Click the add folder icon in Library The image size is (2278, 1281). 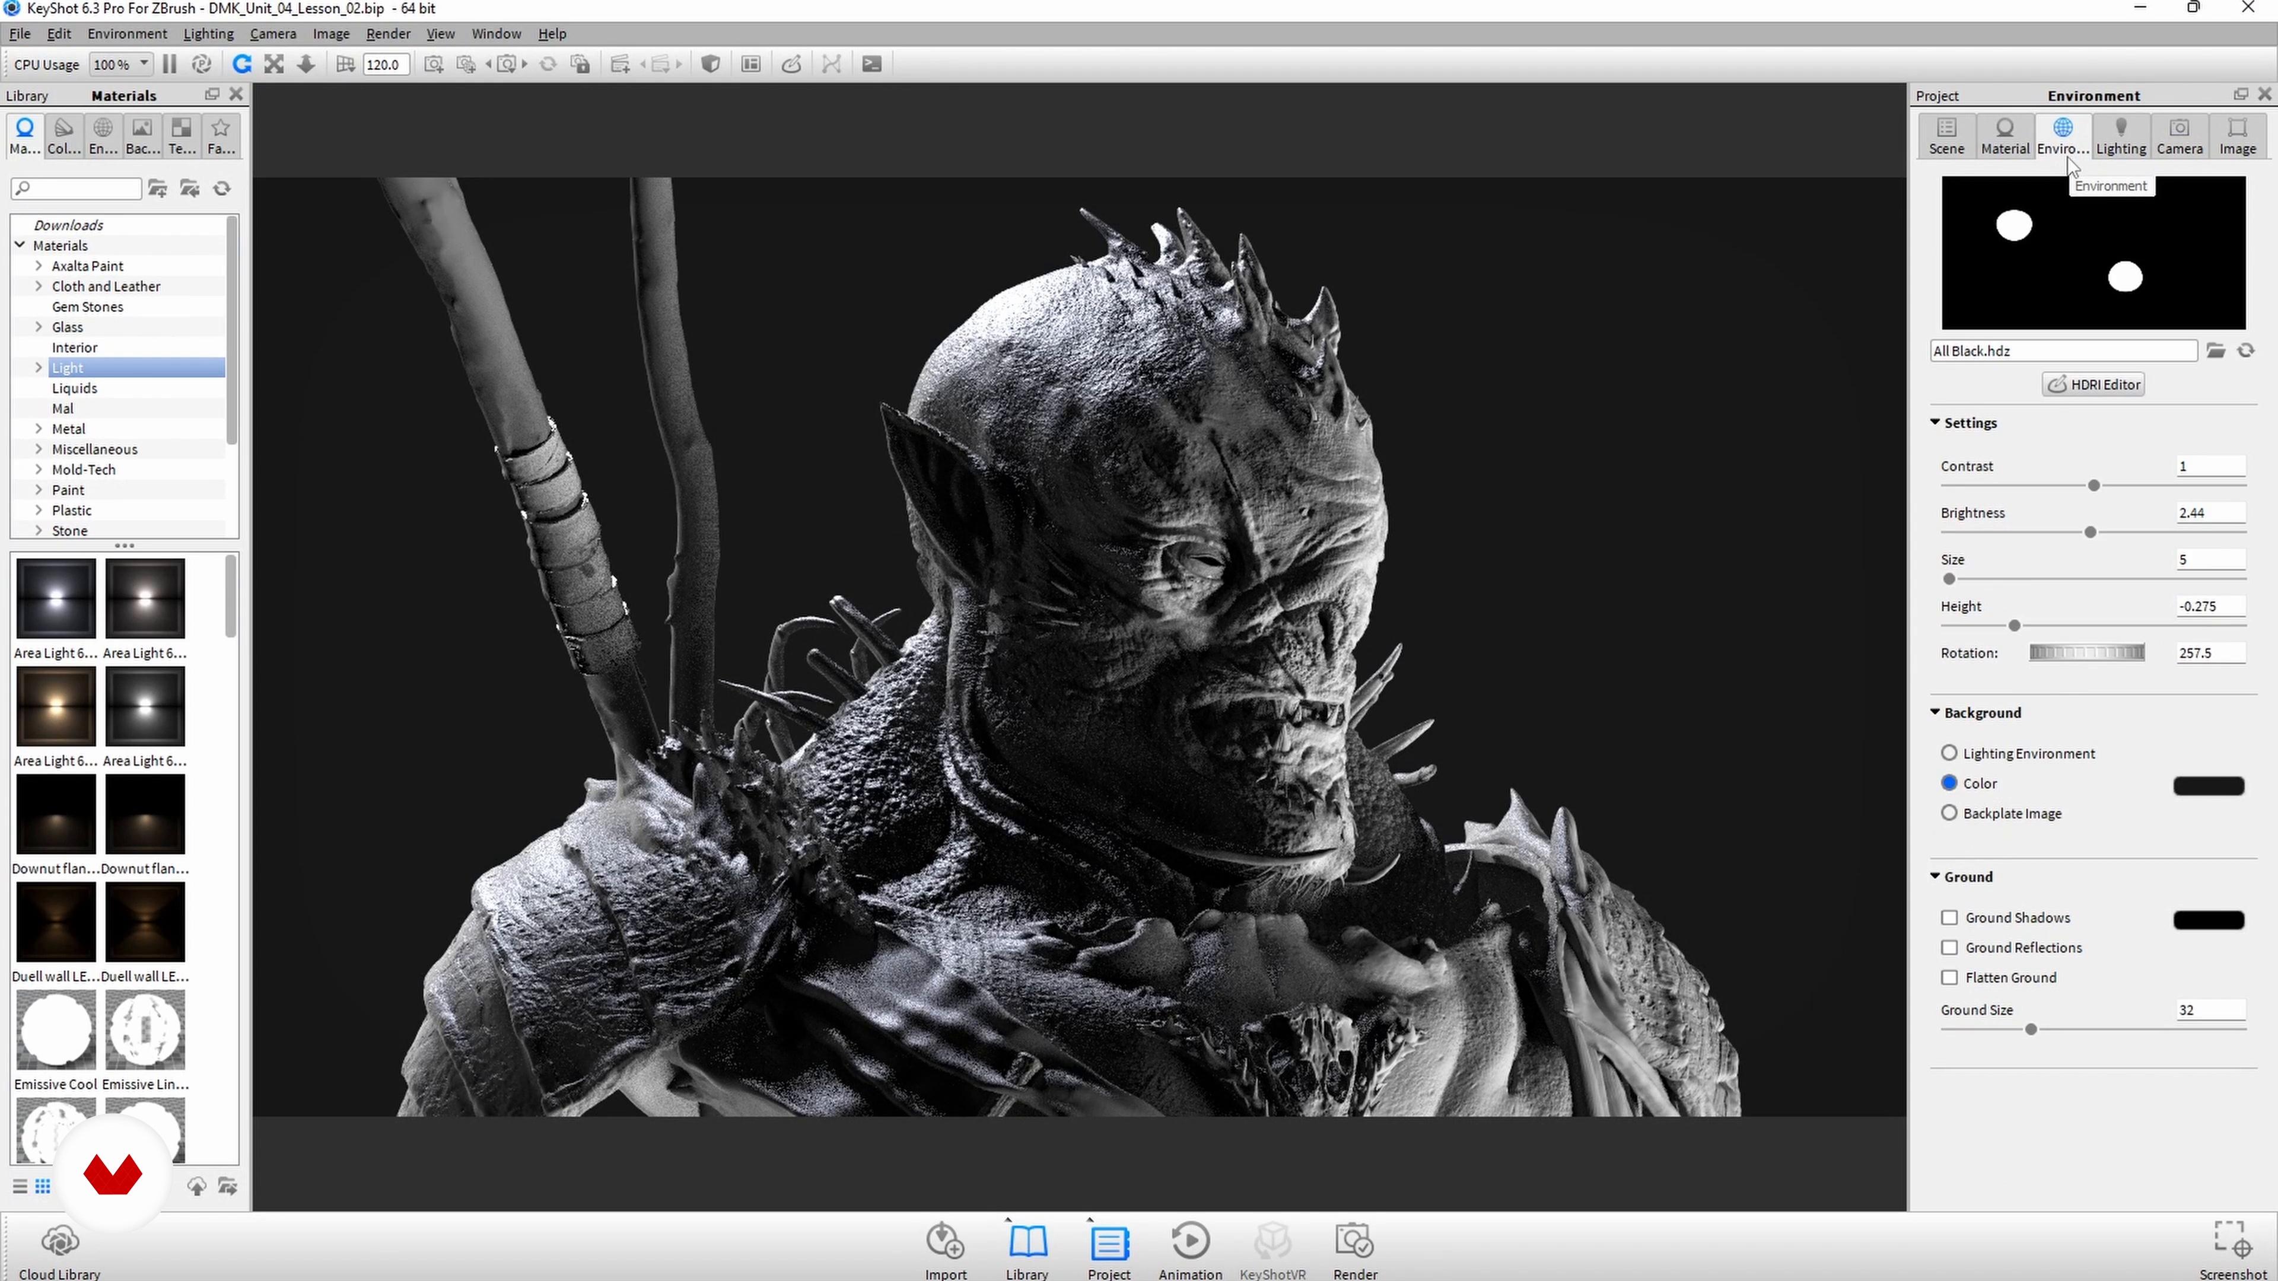tap(157, 189)
